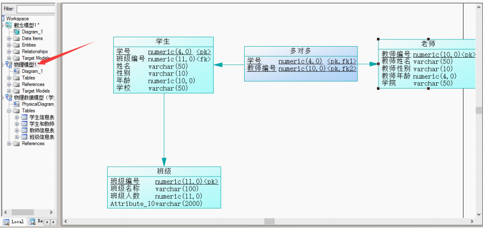The height and width of the screenshot is (228, 483).
Task: Click the tab strip scroll-right arrow
Action: tap(54, 222)
